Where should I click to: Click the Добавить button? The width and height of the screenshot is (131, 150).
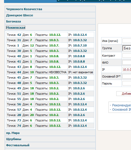click(124, 94)
